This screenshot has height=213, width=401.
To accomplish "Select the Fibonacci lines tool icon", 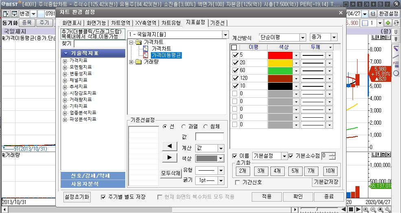I will 396,64.
